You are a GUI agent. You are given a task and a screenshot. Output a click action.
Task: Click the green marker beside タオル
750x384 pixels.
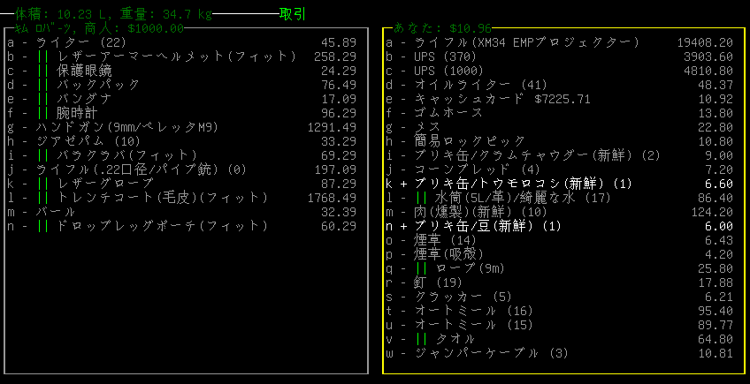point(421,339)
